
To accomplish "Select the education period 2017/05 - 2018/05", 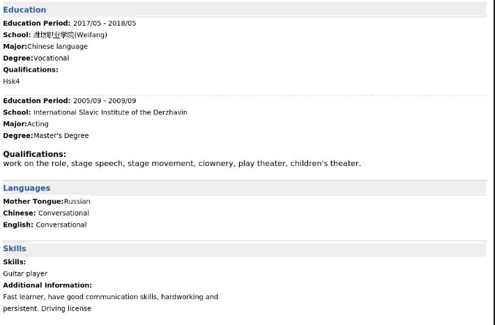I will pyautogui.click(x=104, y=24).
